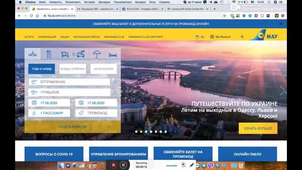Open the arrival airport list icon

pyautogui.click(x=115, y=93)
